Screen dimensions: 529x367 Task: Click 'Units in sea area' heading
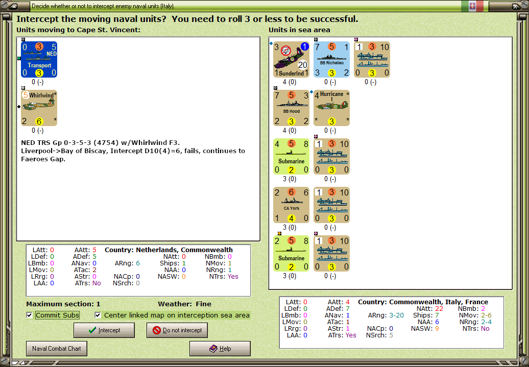pyautogui.click(x=299, y=30)
